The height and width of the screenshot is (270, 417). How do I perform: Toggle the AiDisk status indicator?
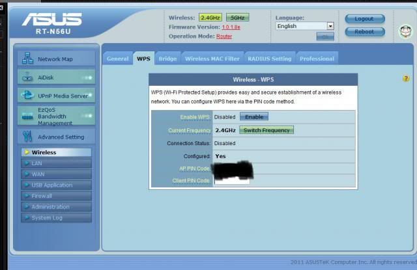87,78
